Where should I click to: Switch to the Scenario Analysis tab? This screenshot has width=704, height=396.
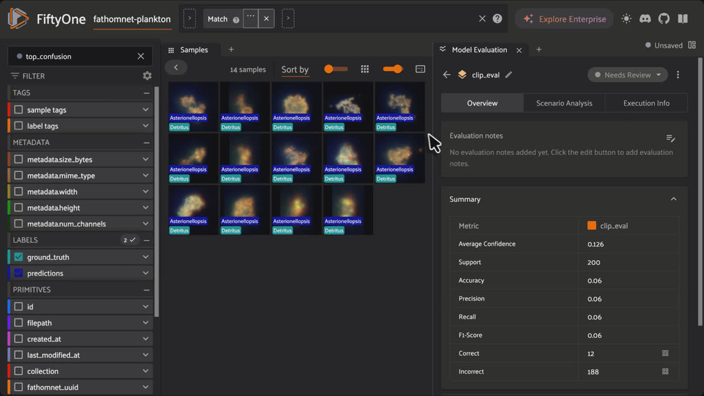564,103
